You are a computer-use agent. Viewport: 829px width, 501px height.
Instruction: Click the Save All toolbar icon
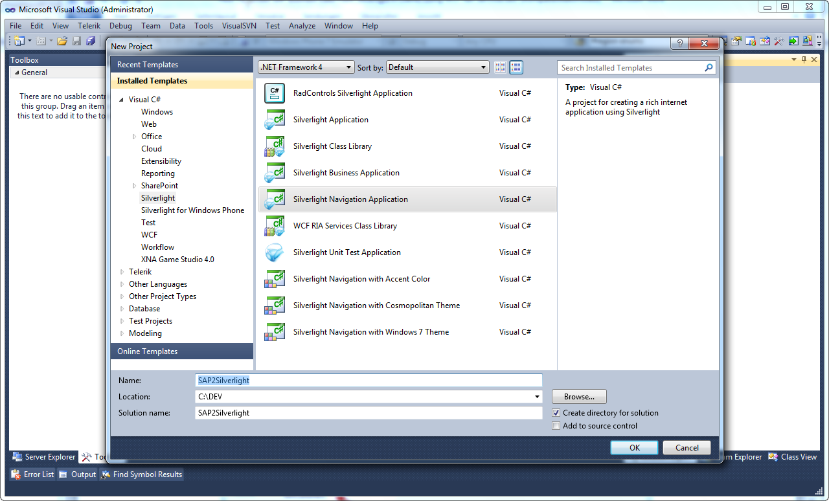coord(91,41)
